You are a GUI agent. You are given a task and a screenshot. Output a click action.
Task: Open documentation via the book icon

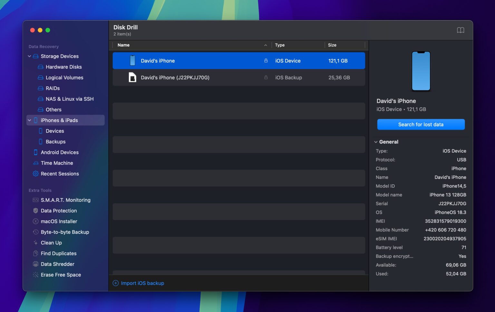(x=461, y=30)
